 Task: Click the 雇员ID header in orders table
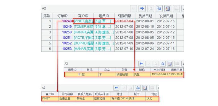point(104,16)
